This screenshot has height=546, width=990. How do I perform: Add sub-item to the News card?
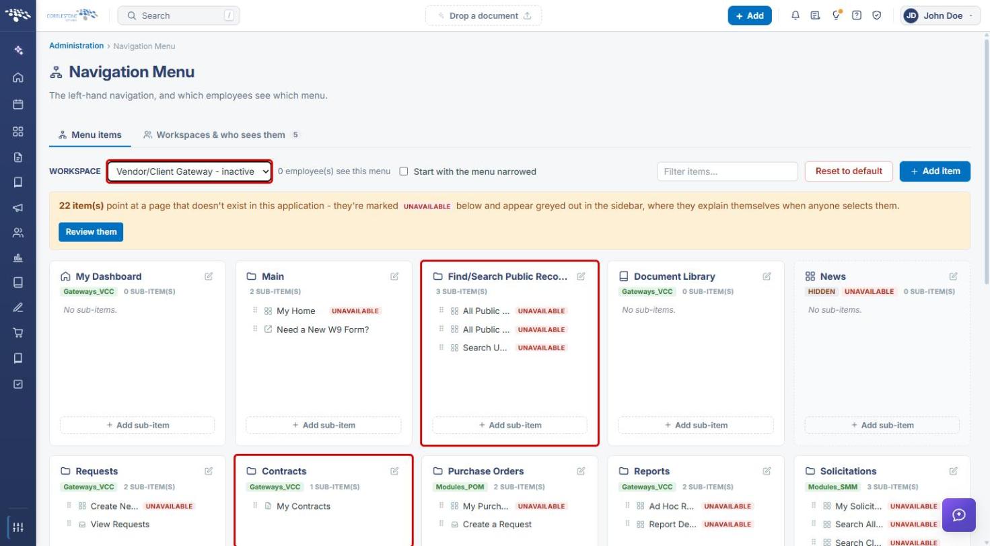pos(882,425)
